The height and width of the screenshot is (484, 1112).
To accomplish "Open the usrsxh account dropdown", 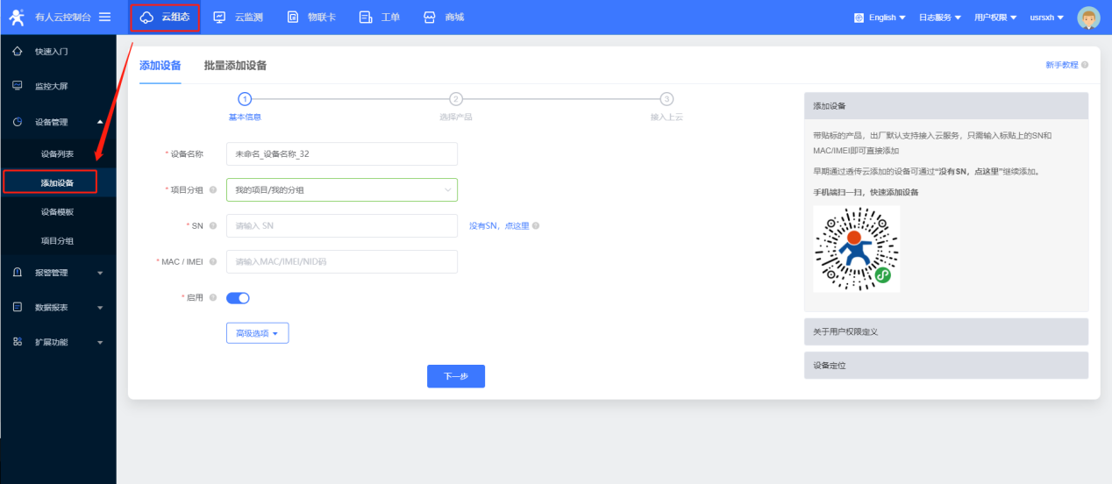I will (x=1047, y=18).
